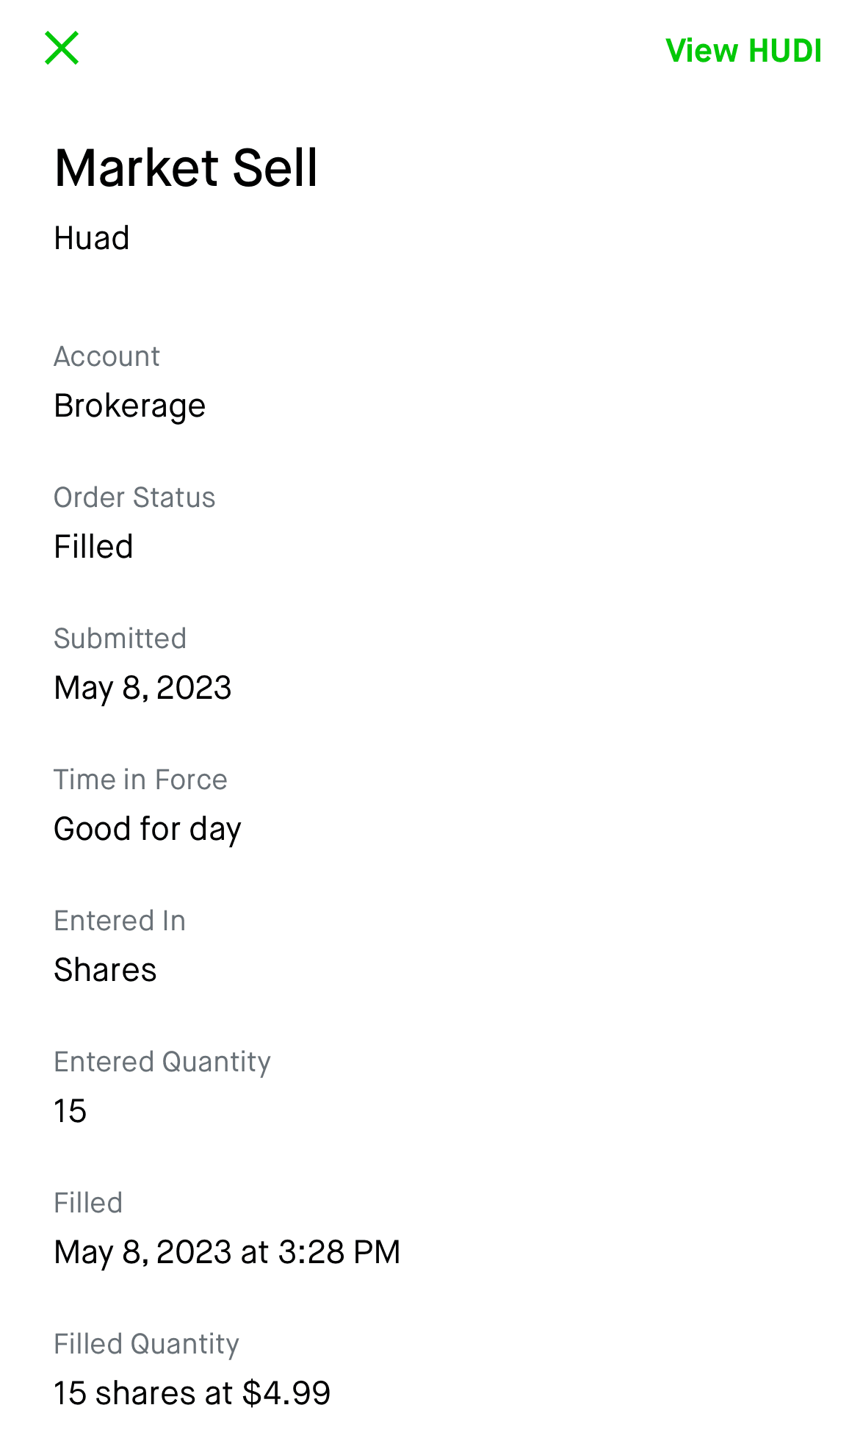Close the order details with the X icon
Image resolution: width=849 pixels, height=1452 pixels.
point(62,48)
